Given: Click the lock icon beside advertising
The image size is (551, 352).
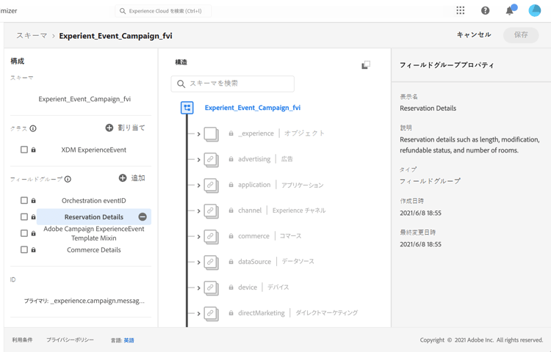Looking at the screenshot, I should coord(231,159).
